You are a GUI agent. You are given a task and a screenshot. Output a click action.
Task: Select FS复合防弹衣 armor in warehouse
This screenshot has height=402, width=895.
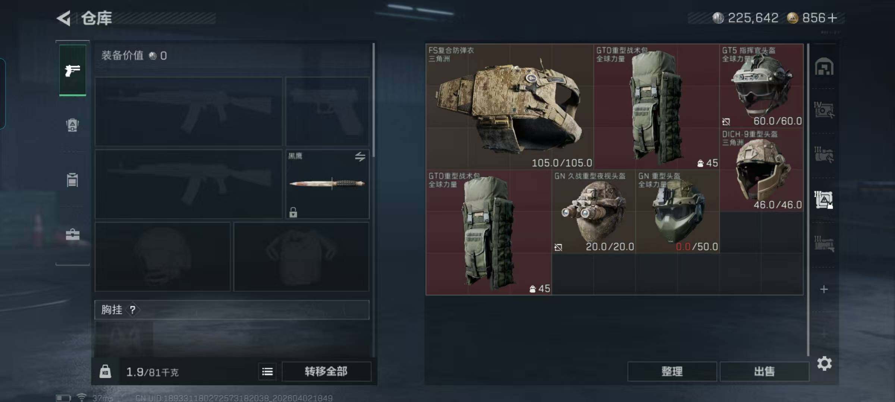tap(509, 107)
